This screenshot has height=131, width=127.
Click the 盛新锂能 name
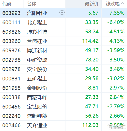tap(37, 116)
